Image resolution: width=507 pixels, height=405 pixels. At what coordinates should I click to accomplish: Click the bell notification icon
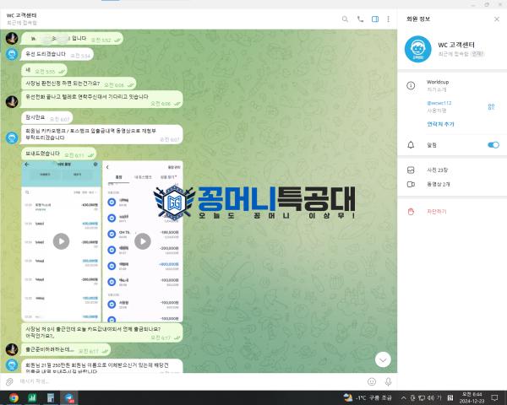click(x=411, y=145)
